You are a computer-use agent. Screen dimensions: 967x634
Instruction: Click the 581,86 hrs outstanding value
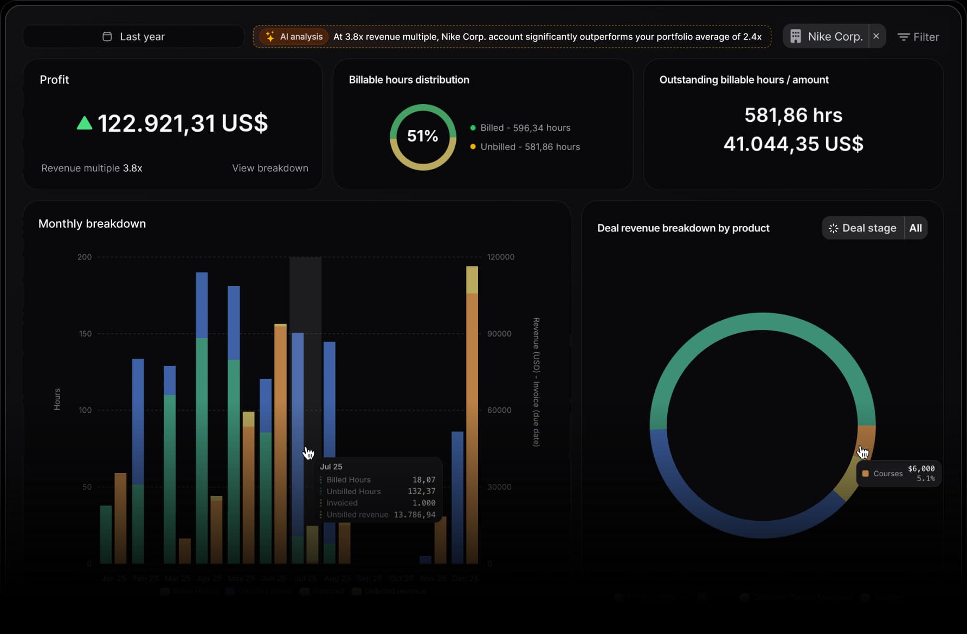[793, 115]
